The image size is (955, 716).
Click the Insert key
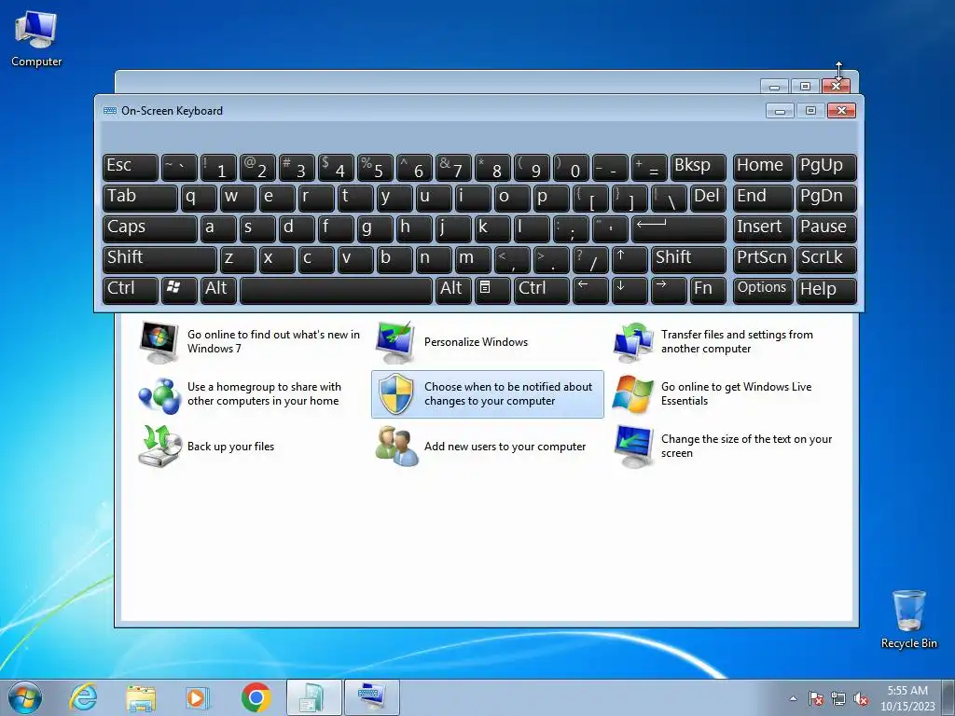point(763,228)
